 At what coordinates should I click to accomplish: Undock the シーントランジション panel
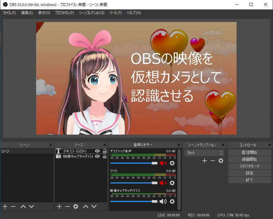[x=223, y=145]
